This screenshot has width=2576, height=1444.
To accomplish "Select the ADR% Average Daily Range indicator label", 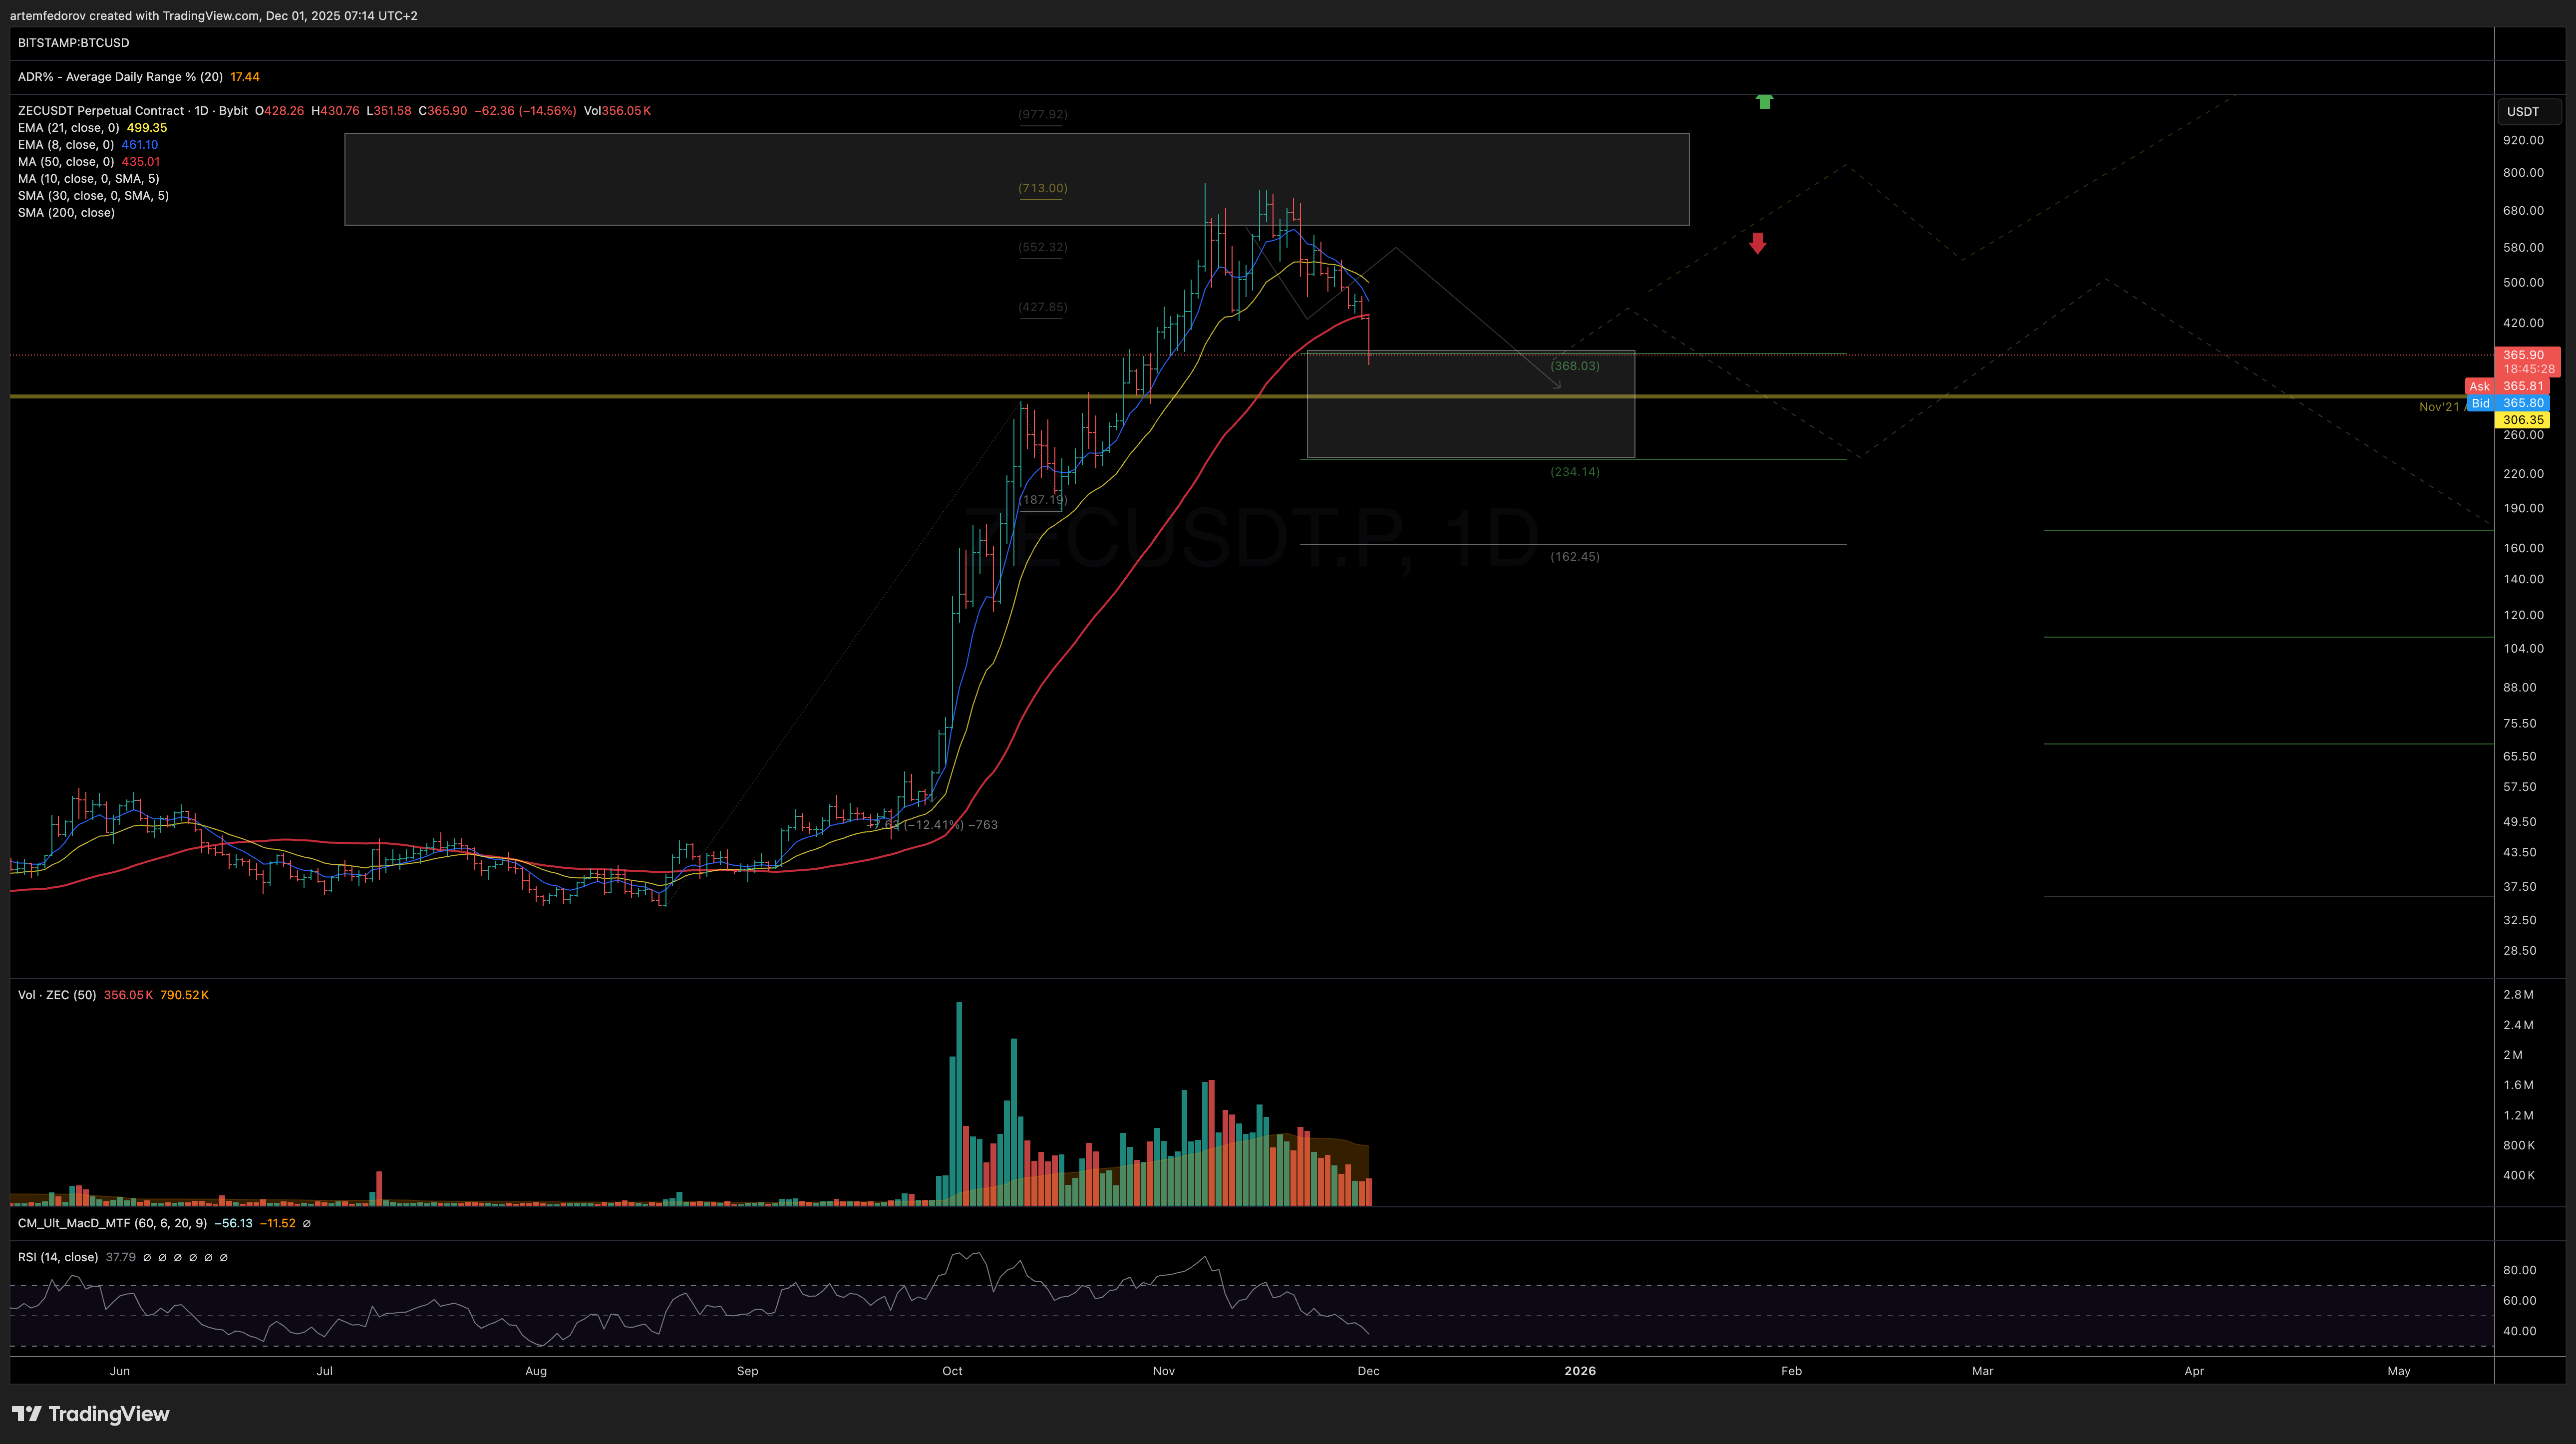I will pyautogui.click(x=120, y=77).
